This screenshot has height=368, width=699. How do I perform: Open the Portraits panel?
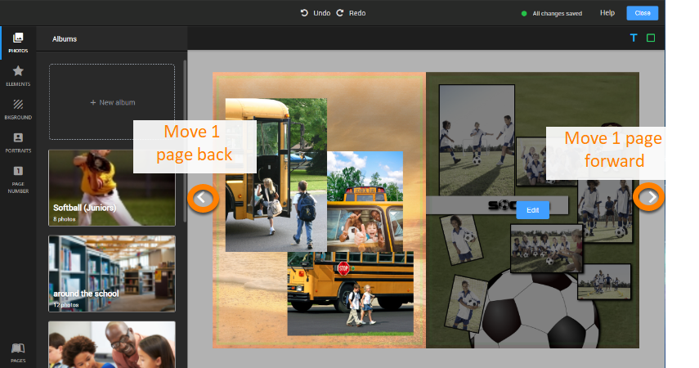point(18,143)
